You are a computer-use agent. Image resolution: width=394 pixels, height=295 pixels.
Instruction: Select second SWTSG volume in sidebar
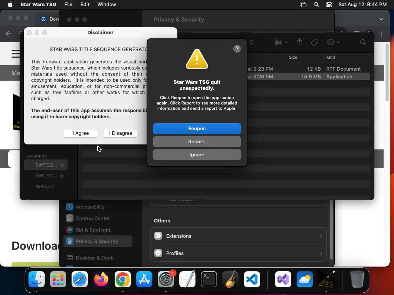(x=46, y=176)
